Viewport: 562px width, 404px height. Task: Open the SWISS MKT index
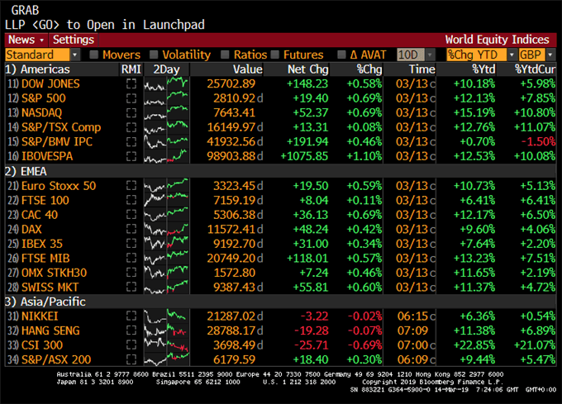(x=50, y=287)
